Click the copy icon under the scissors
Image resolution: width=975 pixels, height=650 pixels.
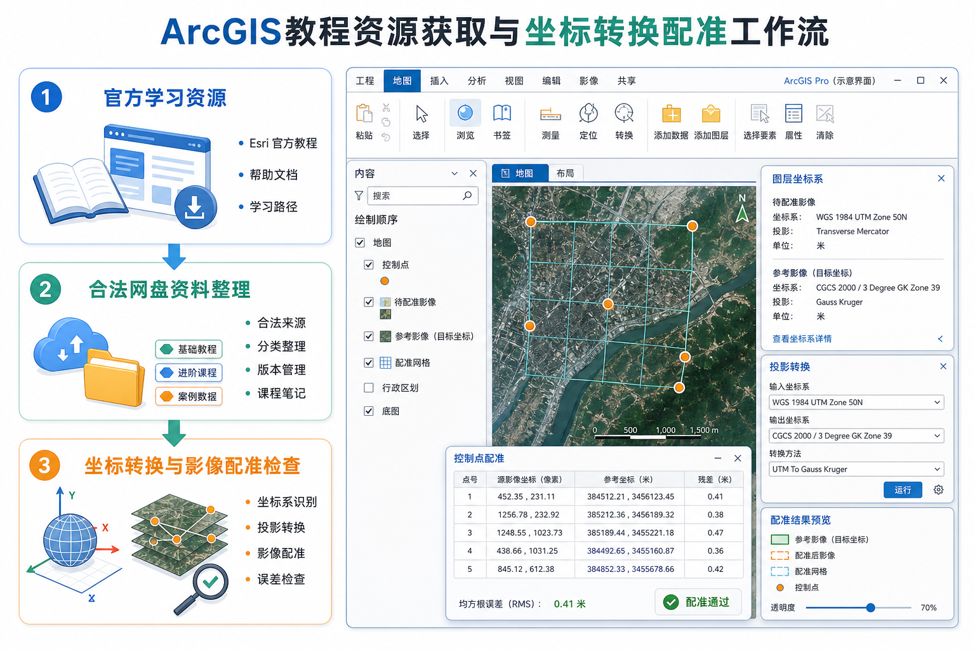click(x=386, y=122)
